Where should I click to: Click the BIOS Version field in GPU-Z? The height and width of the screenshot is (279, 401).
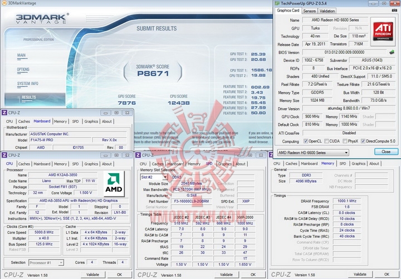pos(344,52)
